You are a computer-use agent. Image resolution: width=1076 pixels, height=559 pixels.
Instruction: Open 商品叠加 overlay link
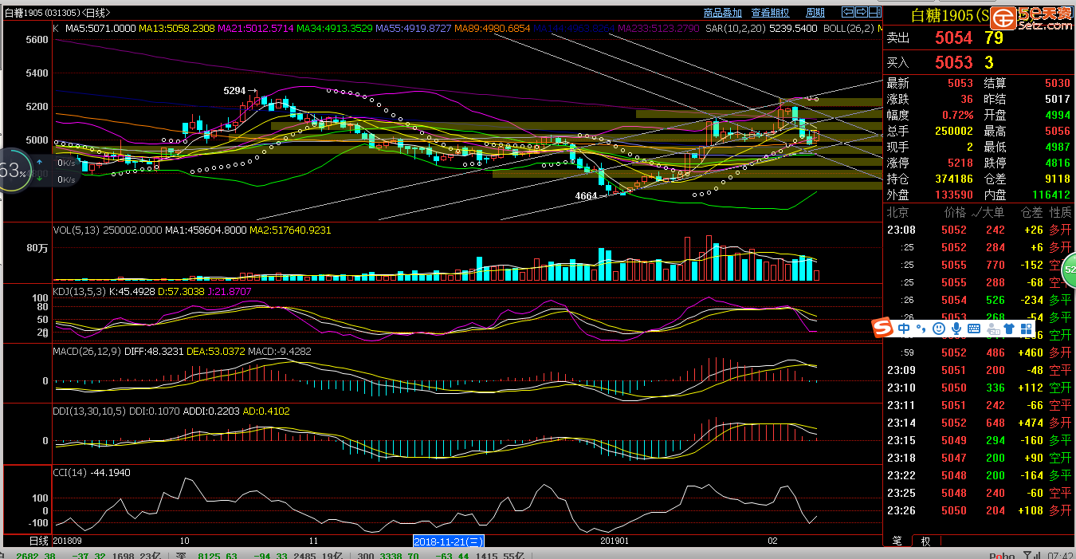tap(723, 13)
